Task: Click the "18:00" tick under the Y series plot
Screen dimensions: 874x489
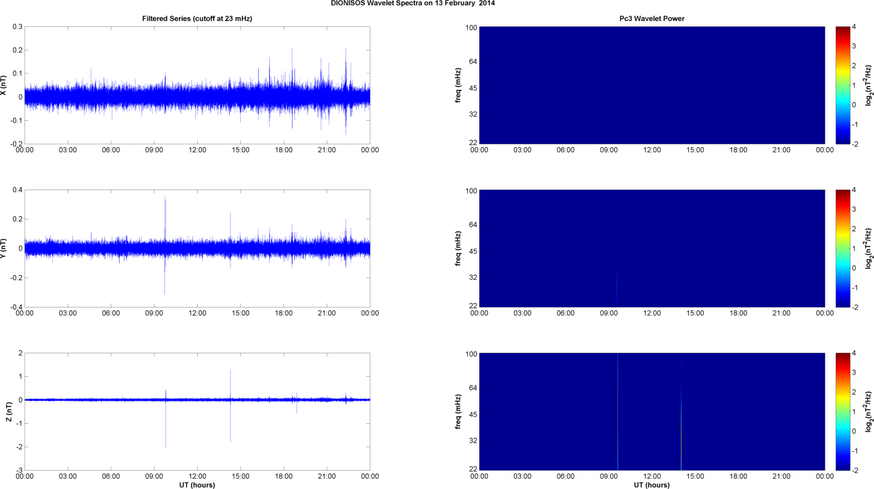Action: pos(284,313)
